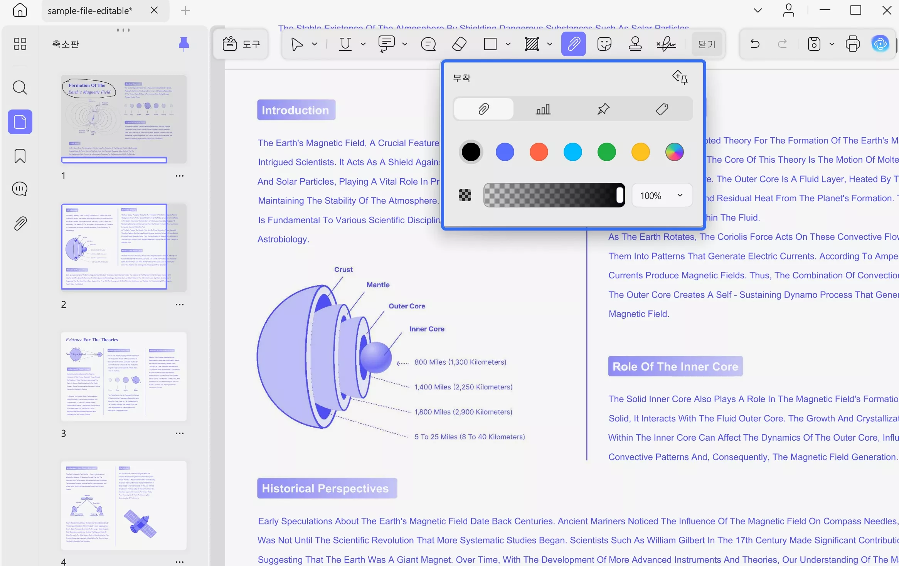Open the bookmarks sidebar panel
This screenshot has width=899, height=566.
point(20,156)
